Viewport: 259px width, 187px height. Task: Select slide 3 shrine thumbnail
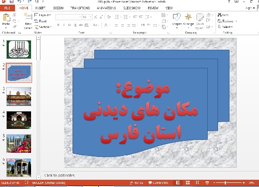coord(19,96)
